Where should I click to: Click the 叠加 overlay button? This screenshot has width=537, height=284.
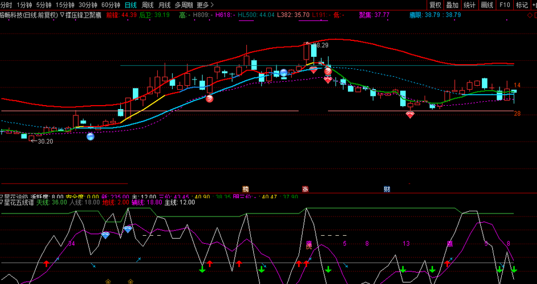coord(452,5)
